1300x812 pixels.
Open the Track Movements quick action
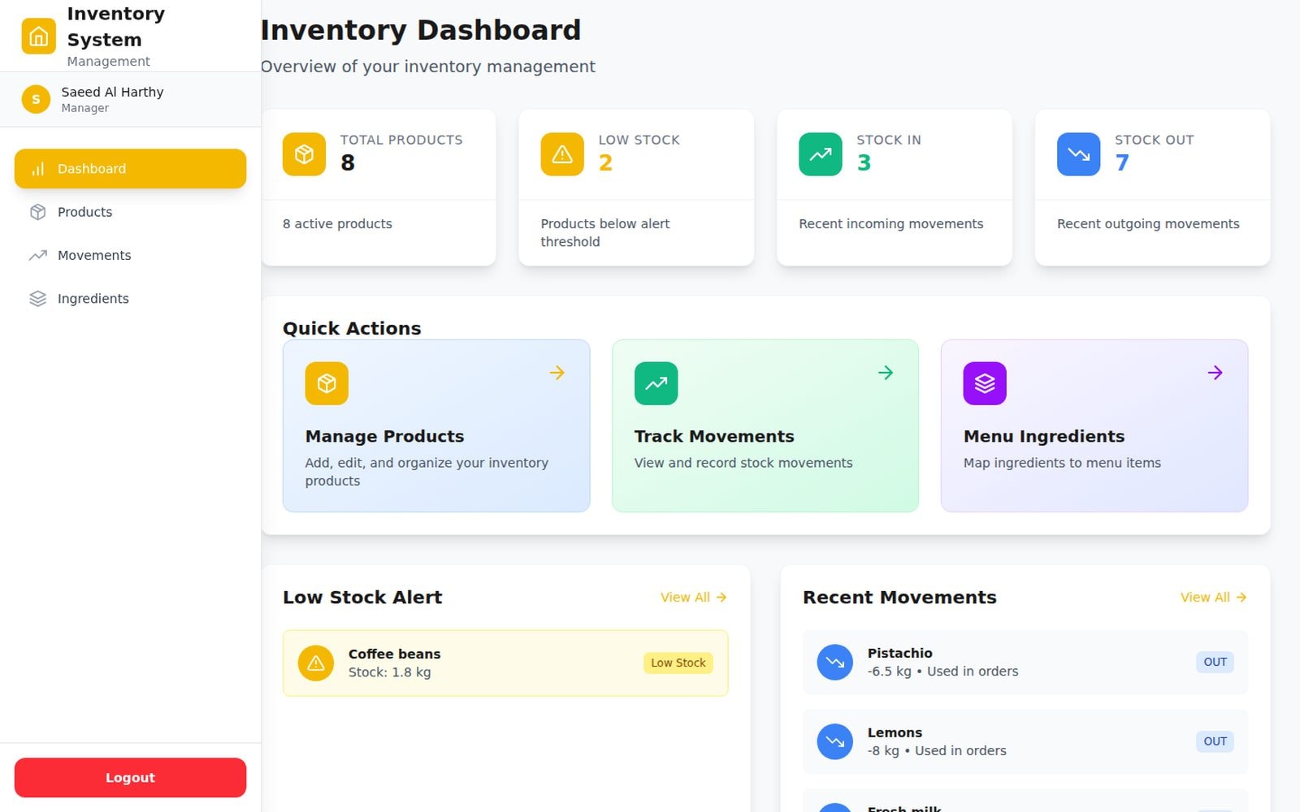click(x=765, y=425)
